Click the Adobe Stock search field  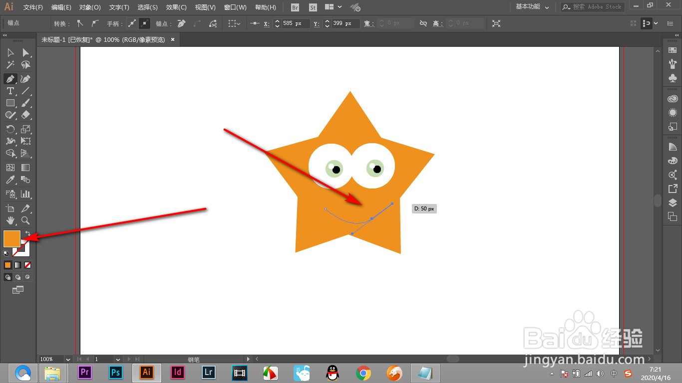point(592,7)
